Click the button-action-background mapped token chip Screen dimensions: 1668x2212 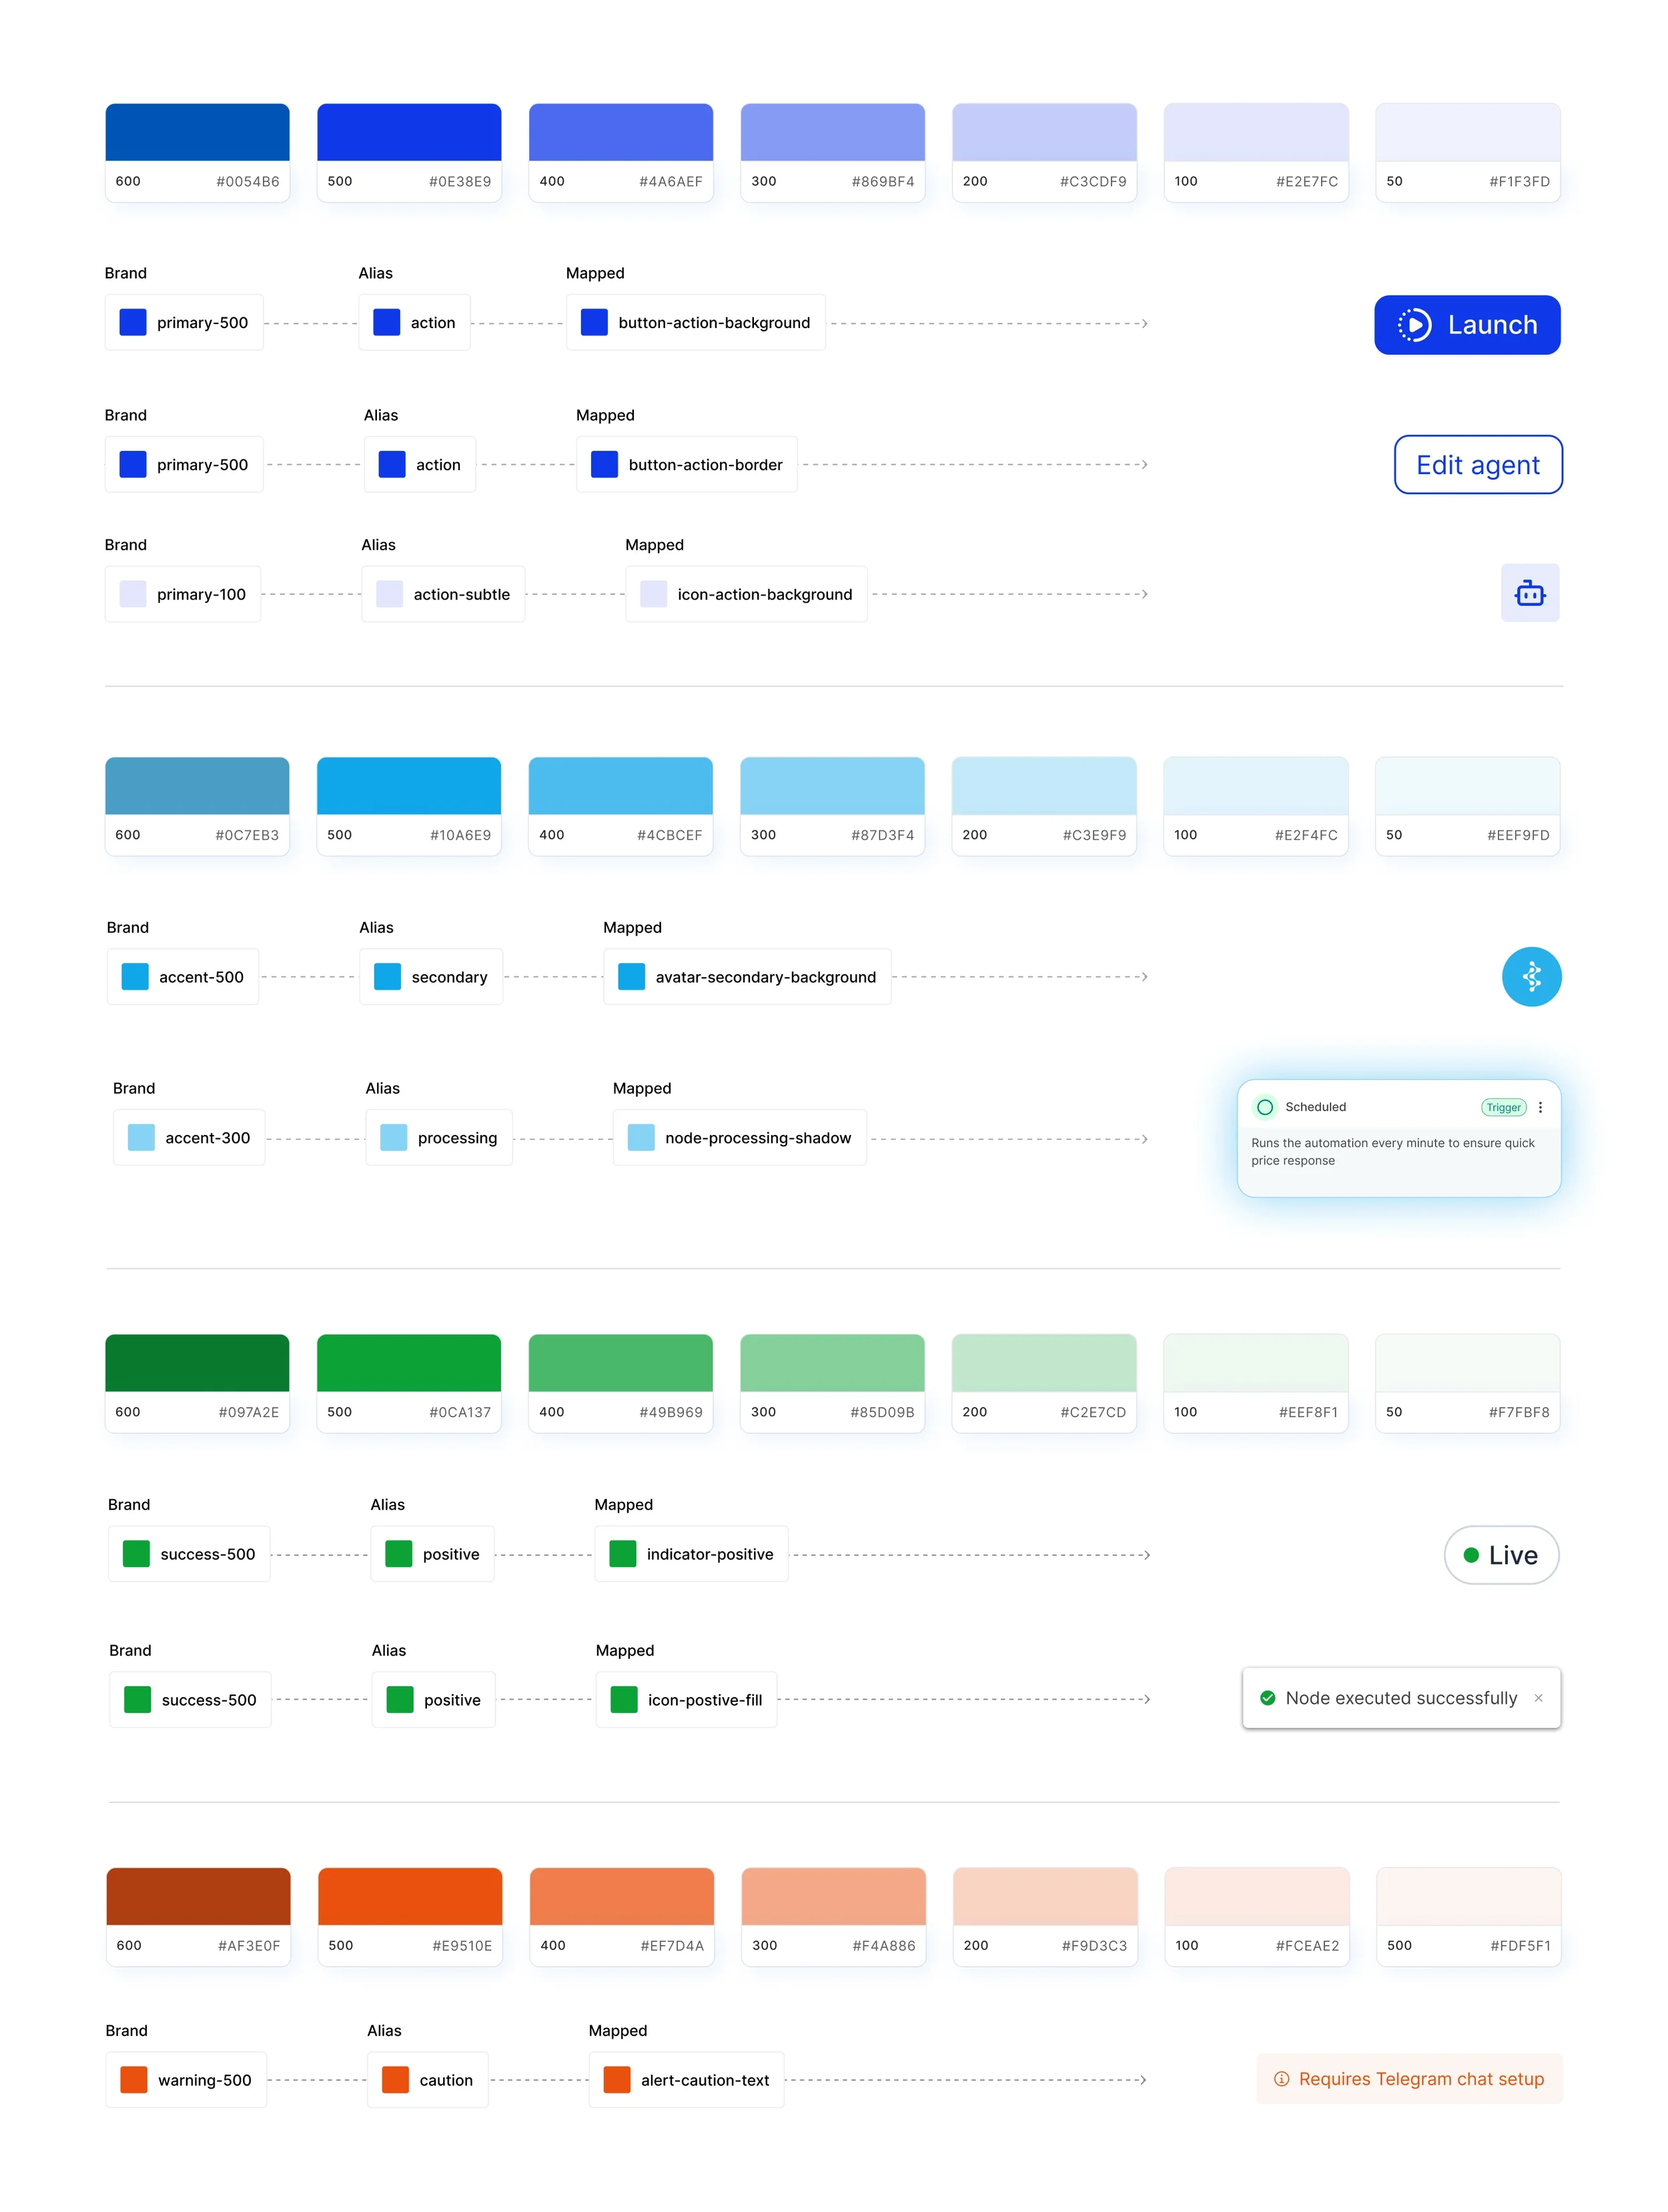click(695, 323)
